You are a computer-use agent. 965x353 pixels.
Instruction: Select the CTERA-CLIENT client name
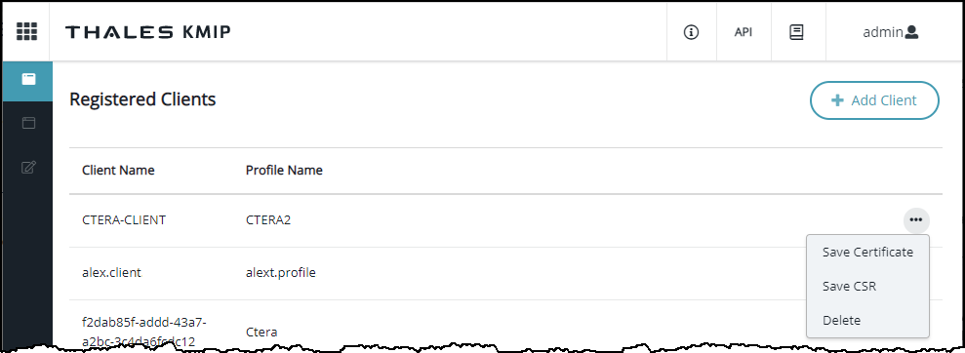[124, 220]
